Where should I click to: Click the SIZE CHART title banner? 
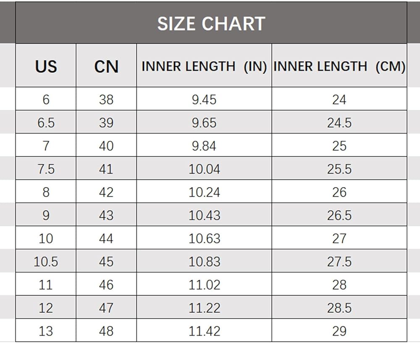pos(211,23)
